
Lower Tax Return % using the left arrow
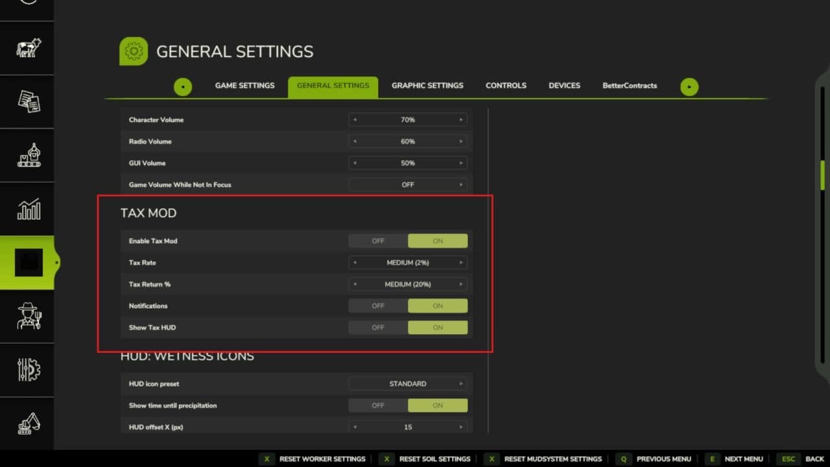click(x=355, y=284)
